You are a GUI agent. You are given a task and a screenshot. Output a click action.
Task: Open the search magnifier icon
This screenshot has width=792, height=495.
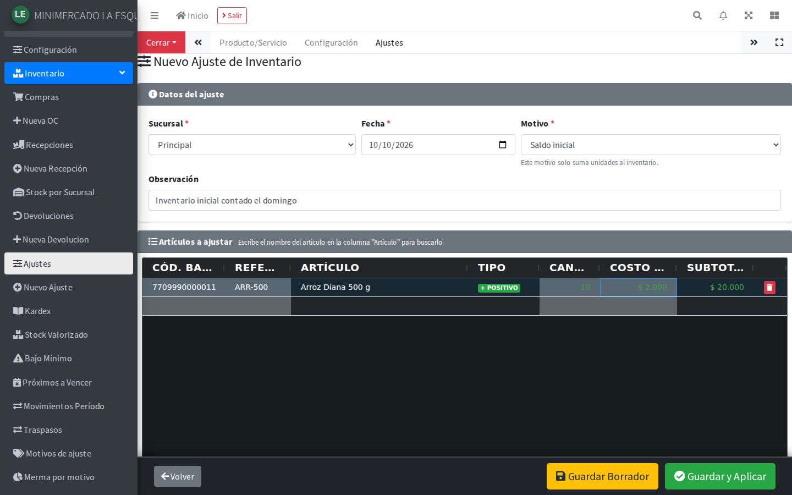tap(697, 15)
